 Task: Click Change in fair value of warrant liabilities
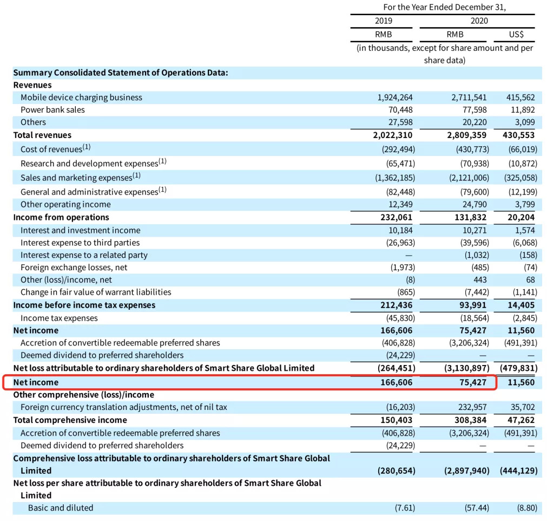[x=96, y=292]
